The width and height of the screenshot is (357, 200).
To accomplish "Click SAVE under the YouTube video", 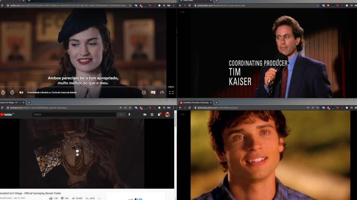I will [x=90, y=198].
